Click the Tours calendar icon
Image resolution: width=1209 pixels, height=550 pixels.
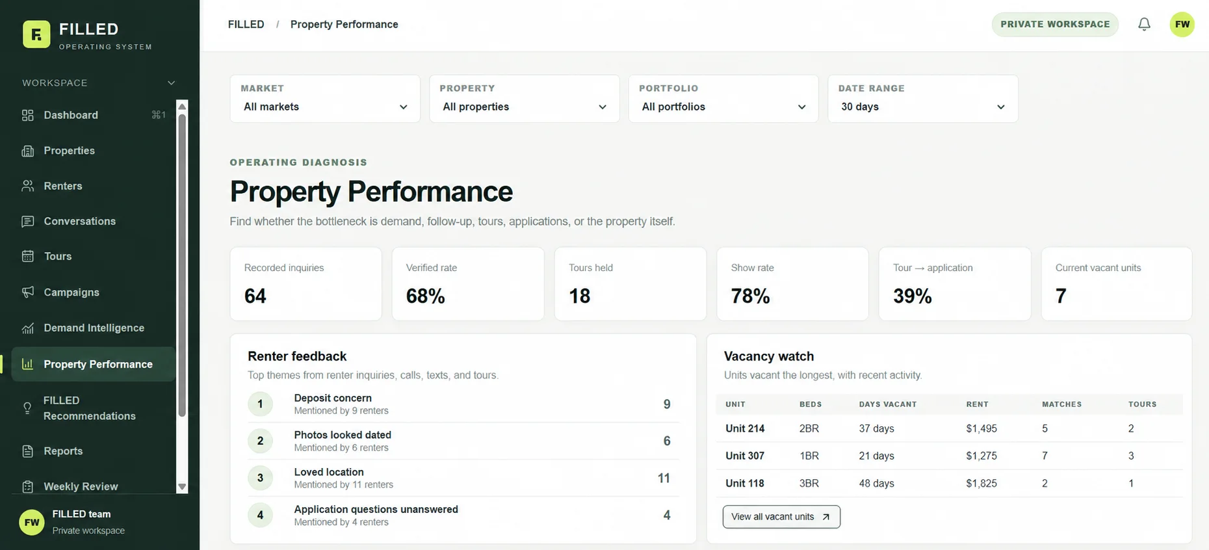(x=27, y=256)
